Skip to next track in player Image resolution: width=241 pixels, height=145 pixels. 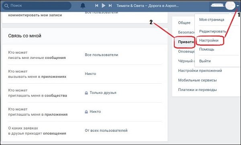tap(110, 6)
